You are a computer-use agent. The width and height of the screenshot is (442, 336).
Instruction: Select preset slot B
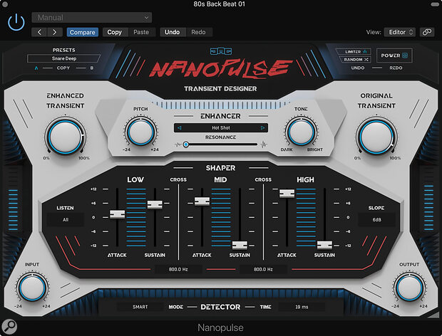click(92, 68)
